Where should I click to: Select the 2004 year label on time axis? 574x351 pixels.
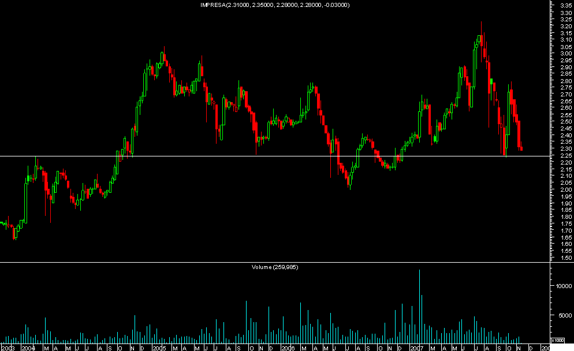28,348
